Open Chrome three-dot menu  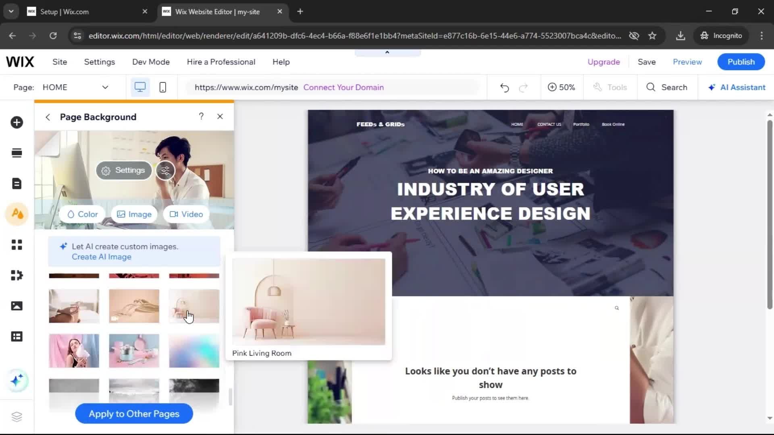(762, 36)
